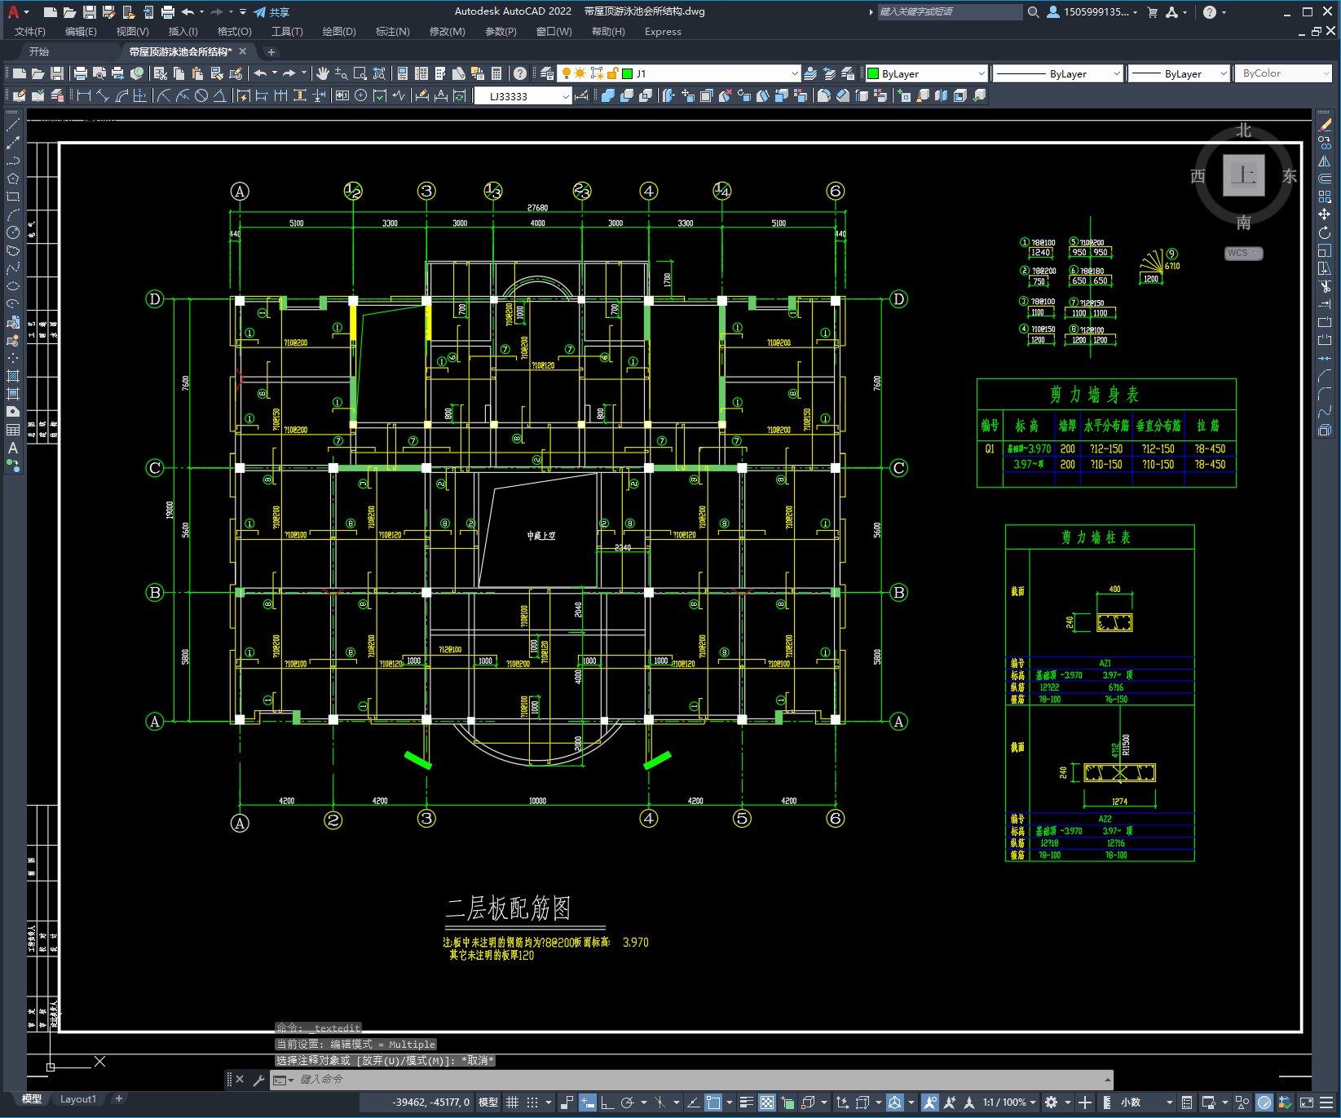Add a new layout with plus button
This screenshot has width=1341, height=1118.
pyautogui.click(x=119, y=1099)
